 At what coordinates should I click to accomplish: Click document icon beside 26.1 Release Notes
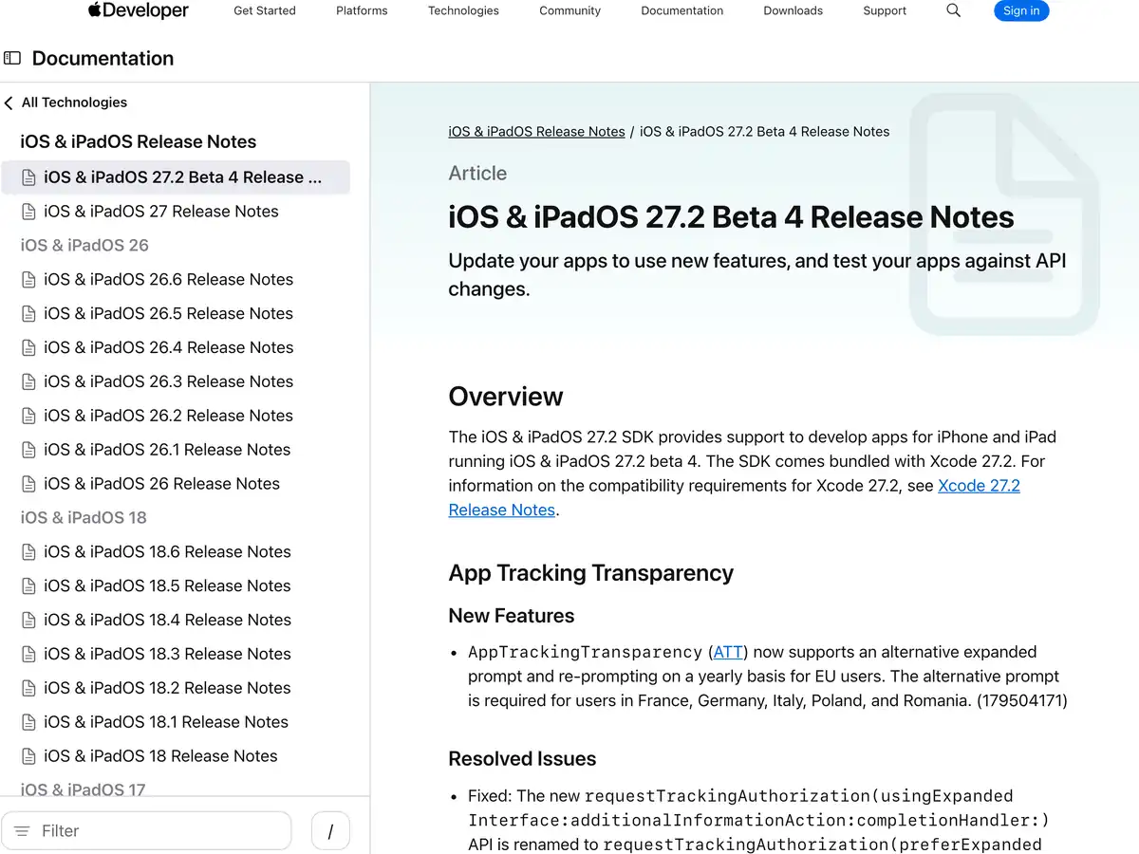[28, 451]
